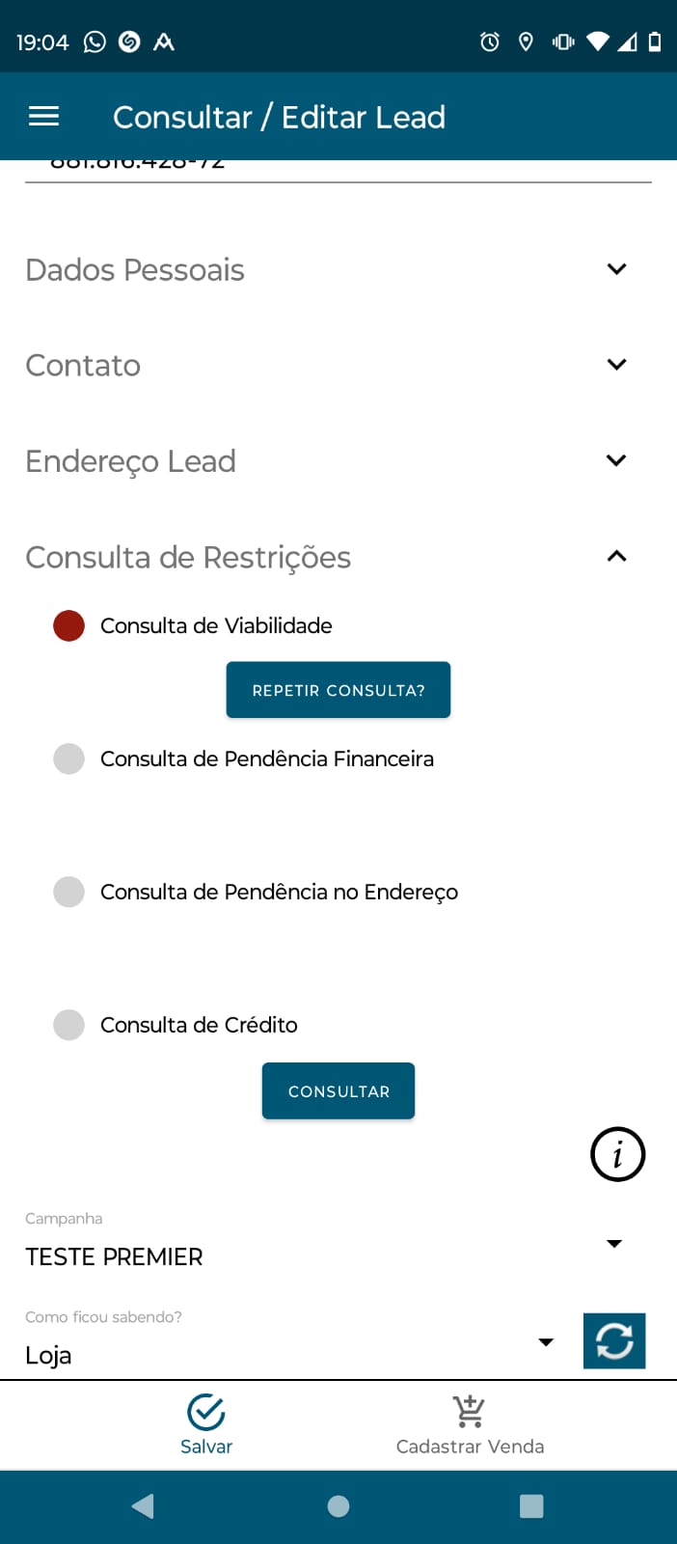Viewport: 677px width, 1544px height.
Task: Click the blue refresh sync icon
Action: 614,1340
